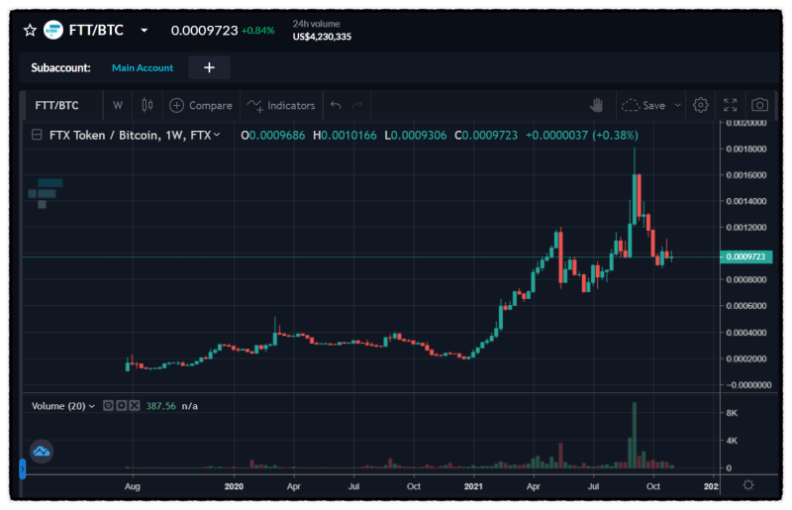Click the 0.0009723 current price label
The height and width of the screenshot is (510, 792).
(746, 256)
